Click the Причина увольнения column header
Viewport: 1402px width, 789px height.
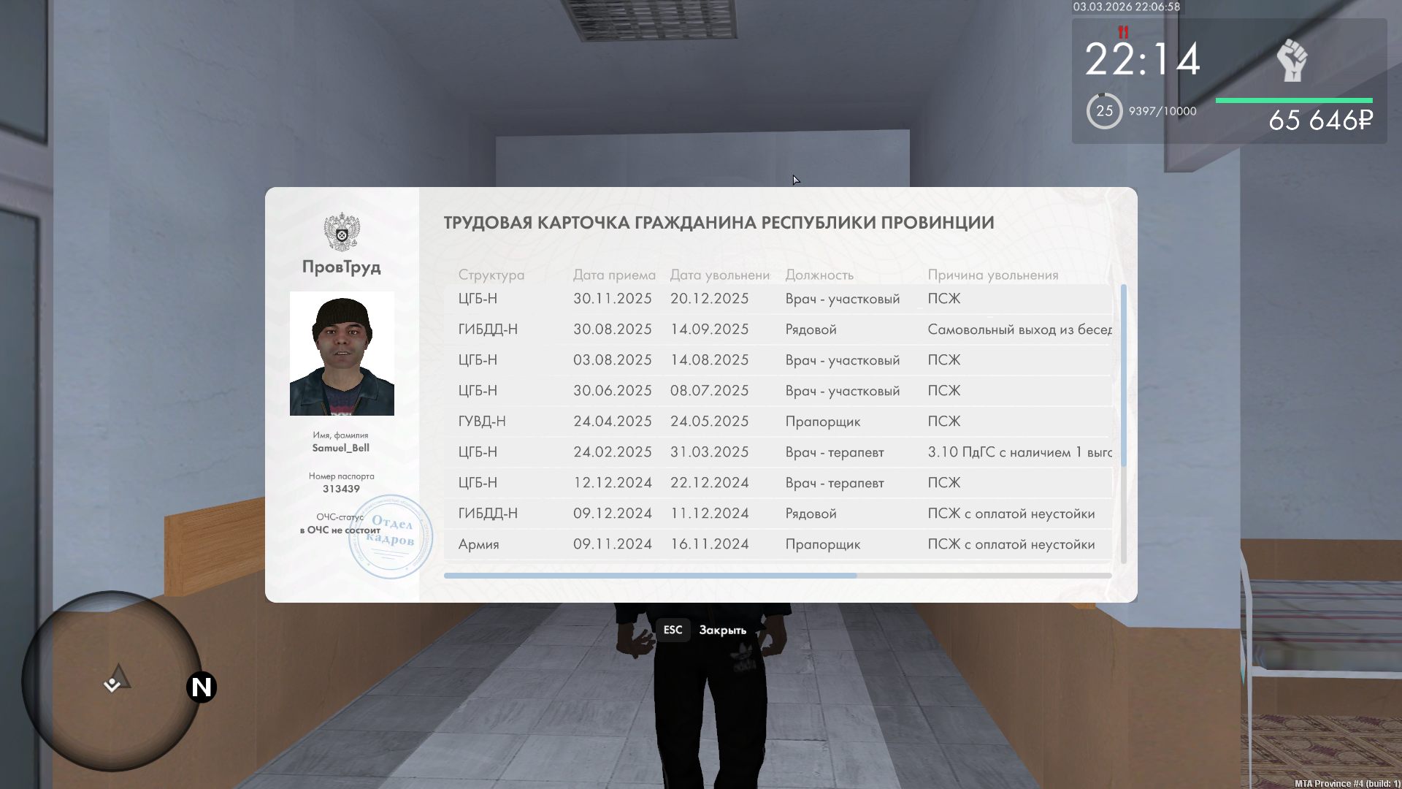[x=992, y=275]
